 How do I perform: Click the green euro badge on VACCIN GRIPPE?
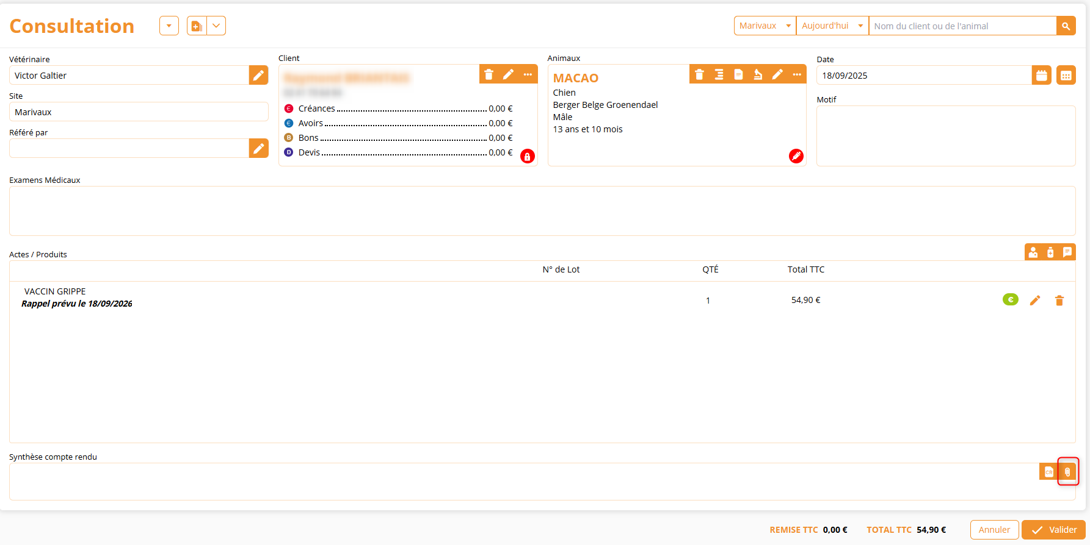pos(1011,299)
